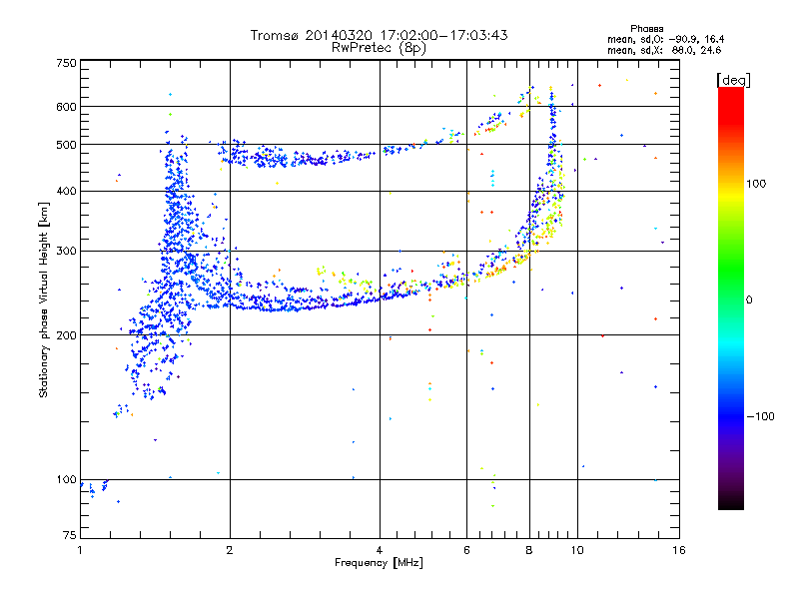The image size is (799, 599).
Task: Click the x-axis tick label "6"
Action: 466,550
